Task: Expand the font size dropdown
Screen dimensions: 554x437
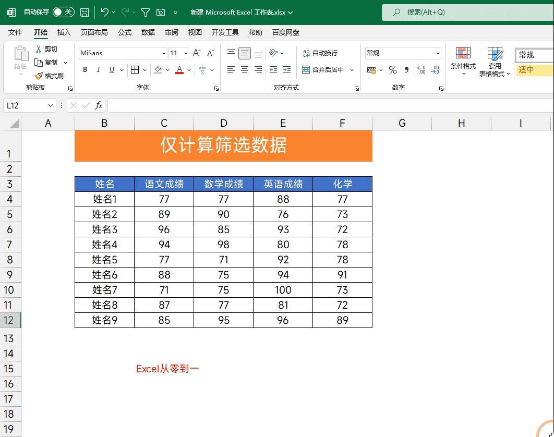Action: 186,53
